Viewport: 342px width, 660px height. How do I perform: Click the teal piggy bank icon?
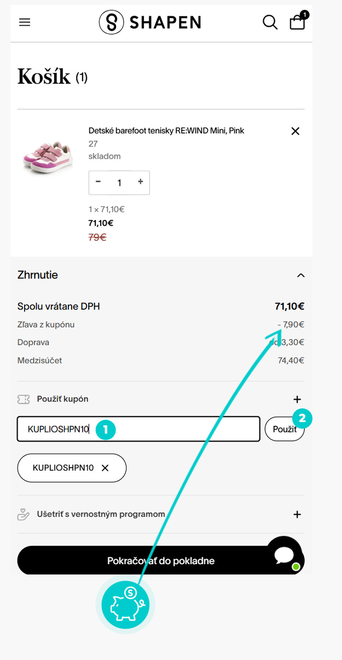(125, 605)
